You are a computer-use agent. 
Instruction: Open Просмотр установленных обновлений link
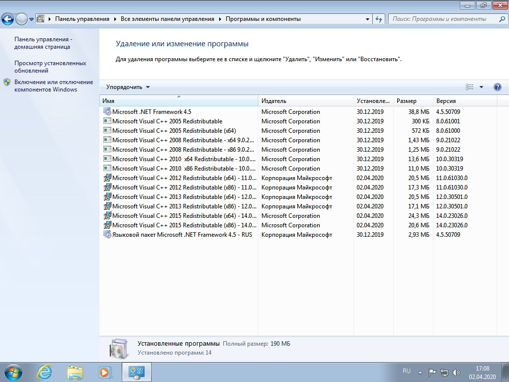(50, 67)
